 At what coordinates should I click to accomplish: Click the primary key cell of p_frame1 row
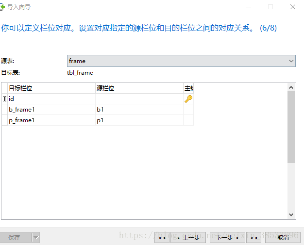[188, 120]
